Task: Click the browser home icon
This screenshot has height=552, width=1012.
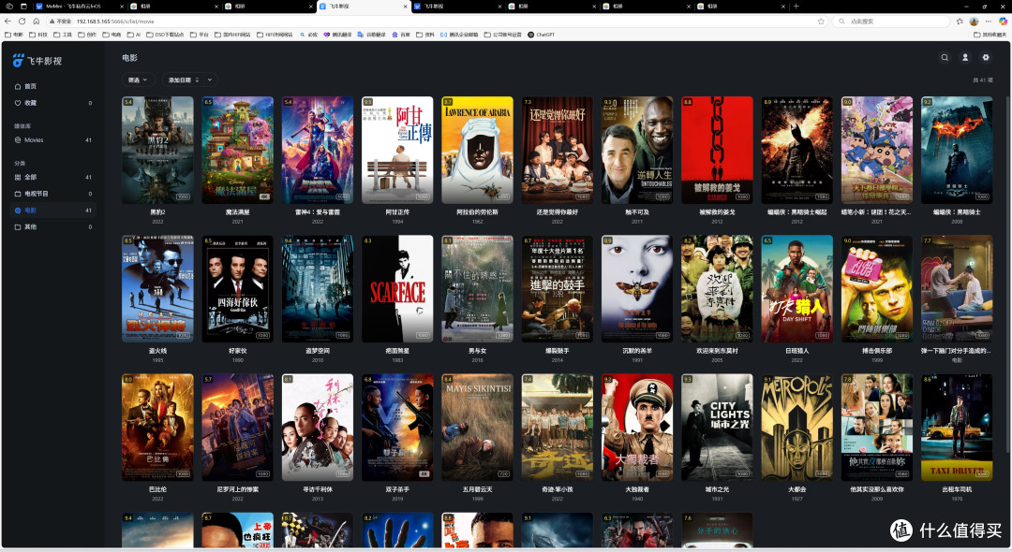Action: 37,22
